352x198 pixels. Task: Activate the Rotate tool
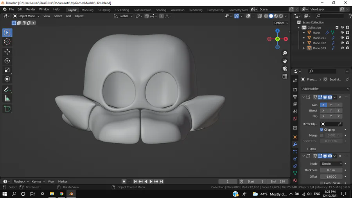(7, 61)
